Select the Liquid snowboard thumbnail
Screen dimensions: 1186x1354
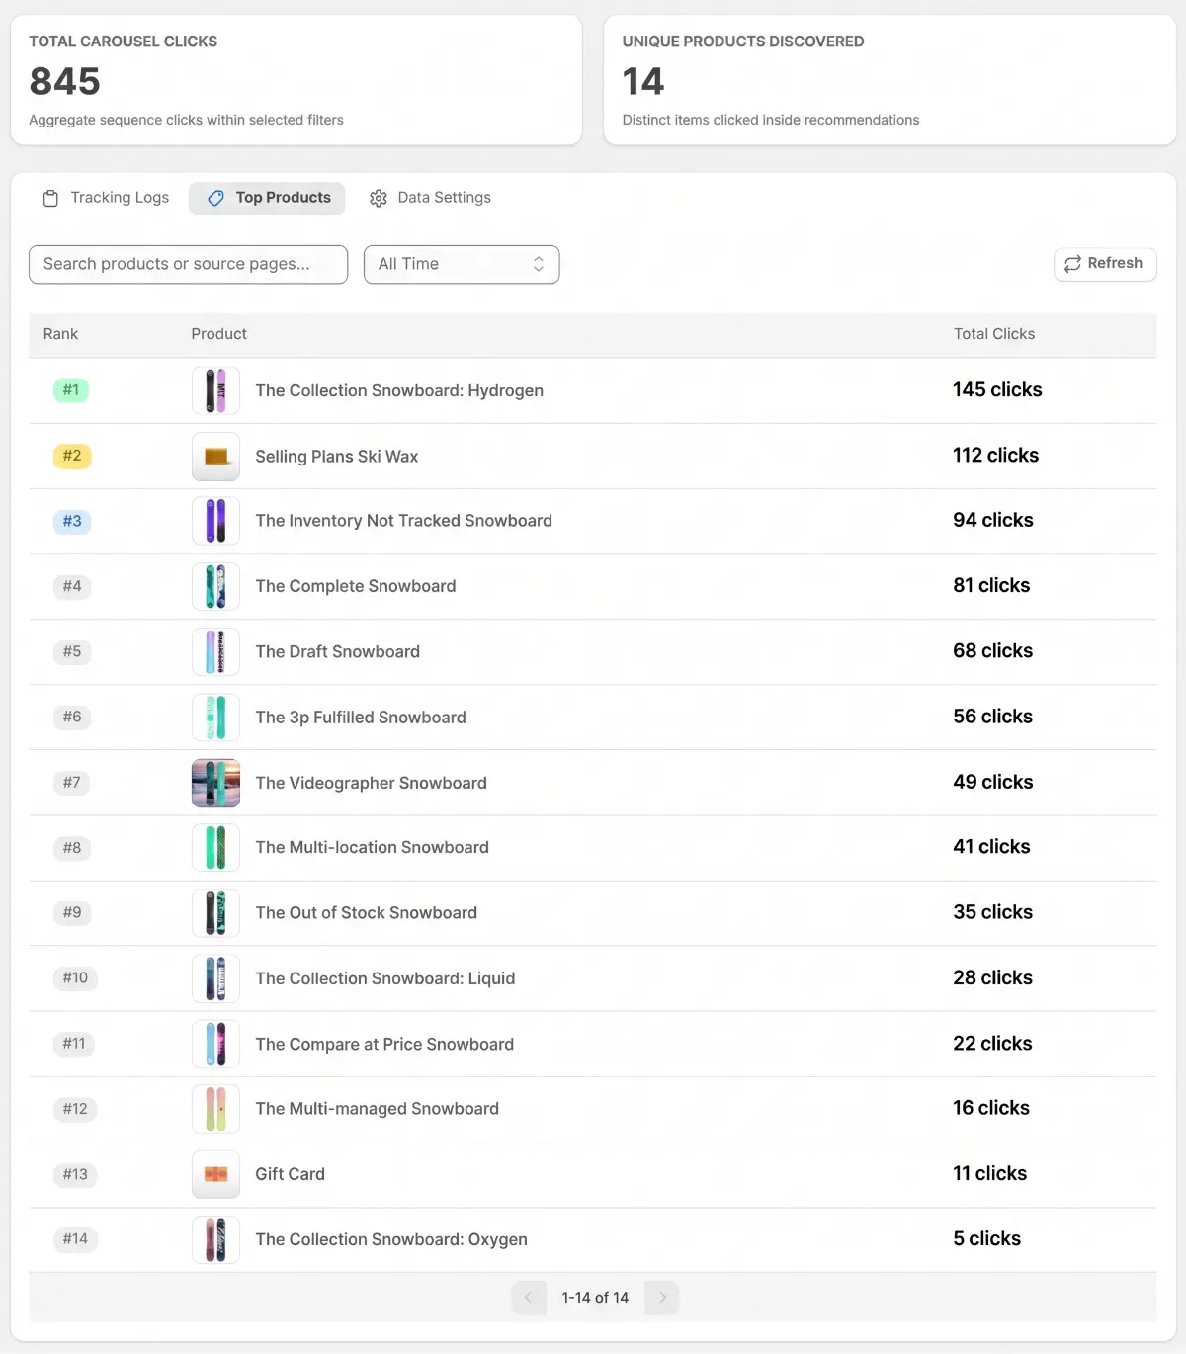coord(215,978)
